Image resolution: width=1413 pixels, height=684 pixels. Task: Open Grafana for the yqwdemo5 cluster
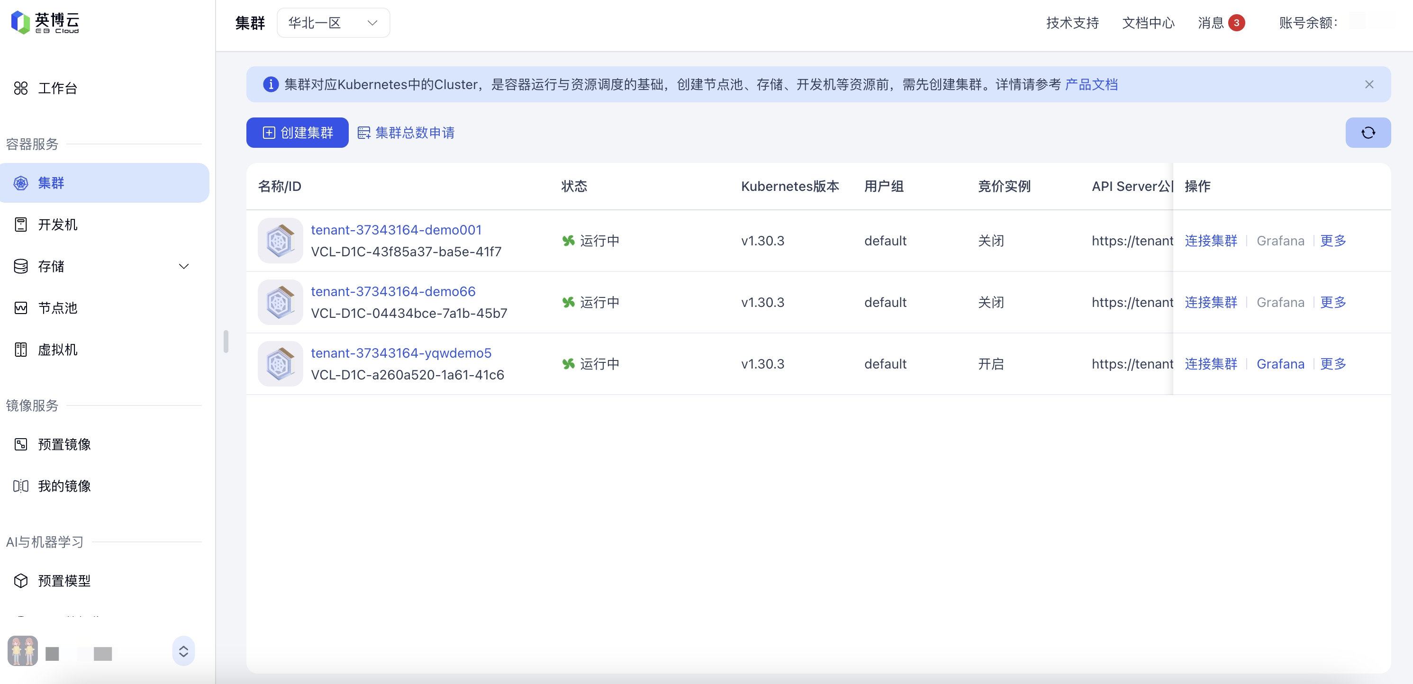tap(1280, 364)
